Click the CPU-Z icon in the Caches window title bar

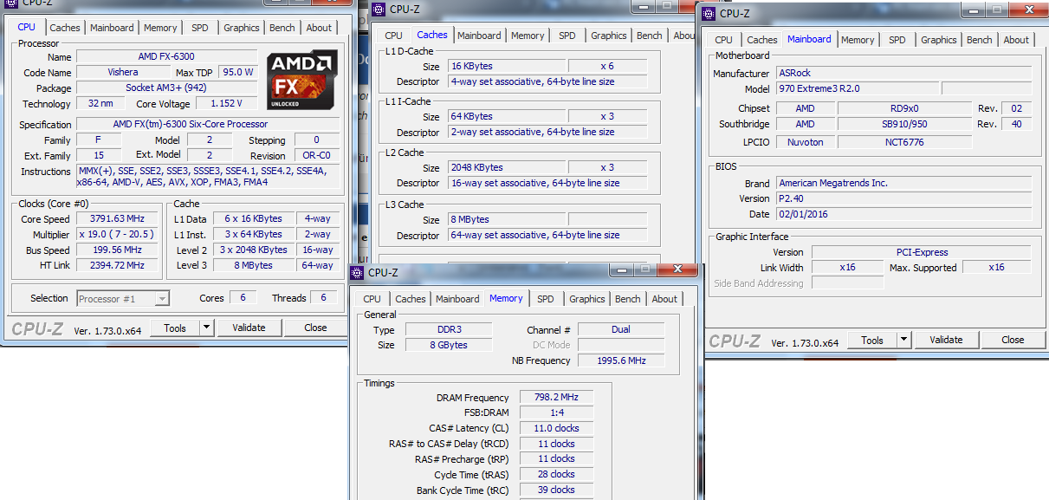tap(378, 10)
